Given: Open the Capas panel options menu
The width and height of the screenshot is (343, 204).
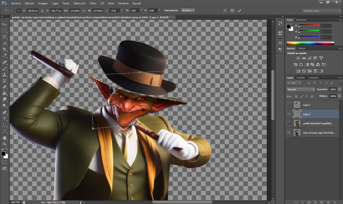Looking at the screenshot, I should 340,78.
